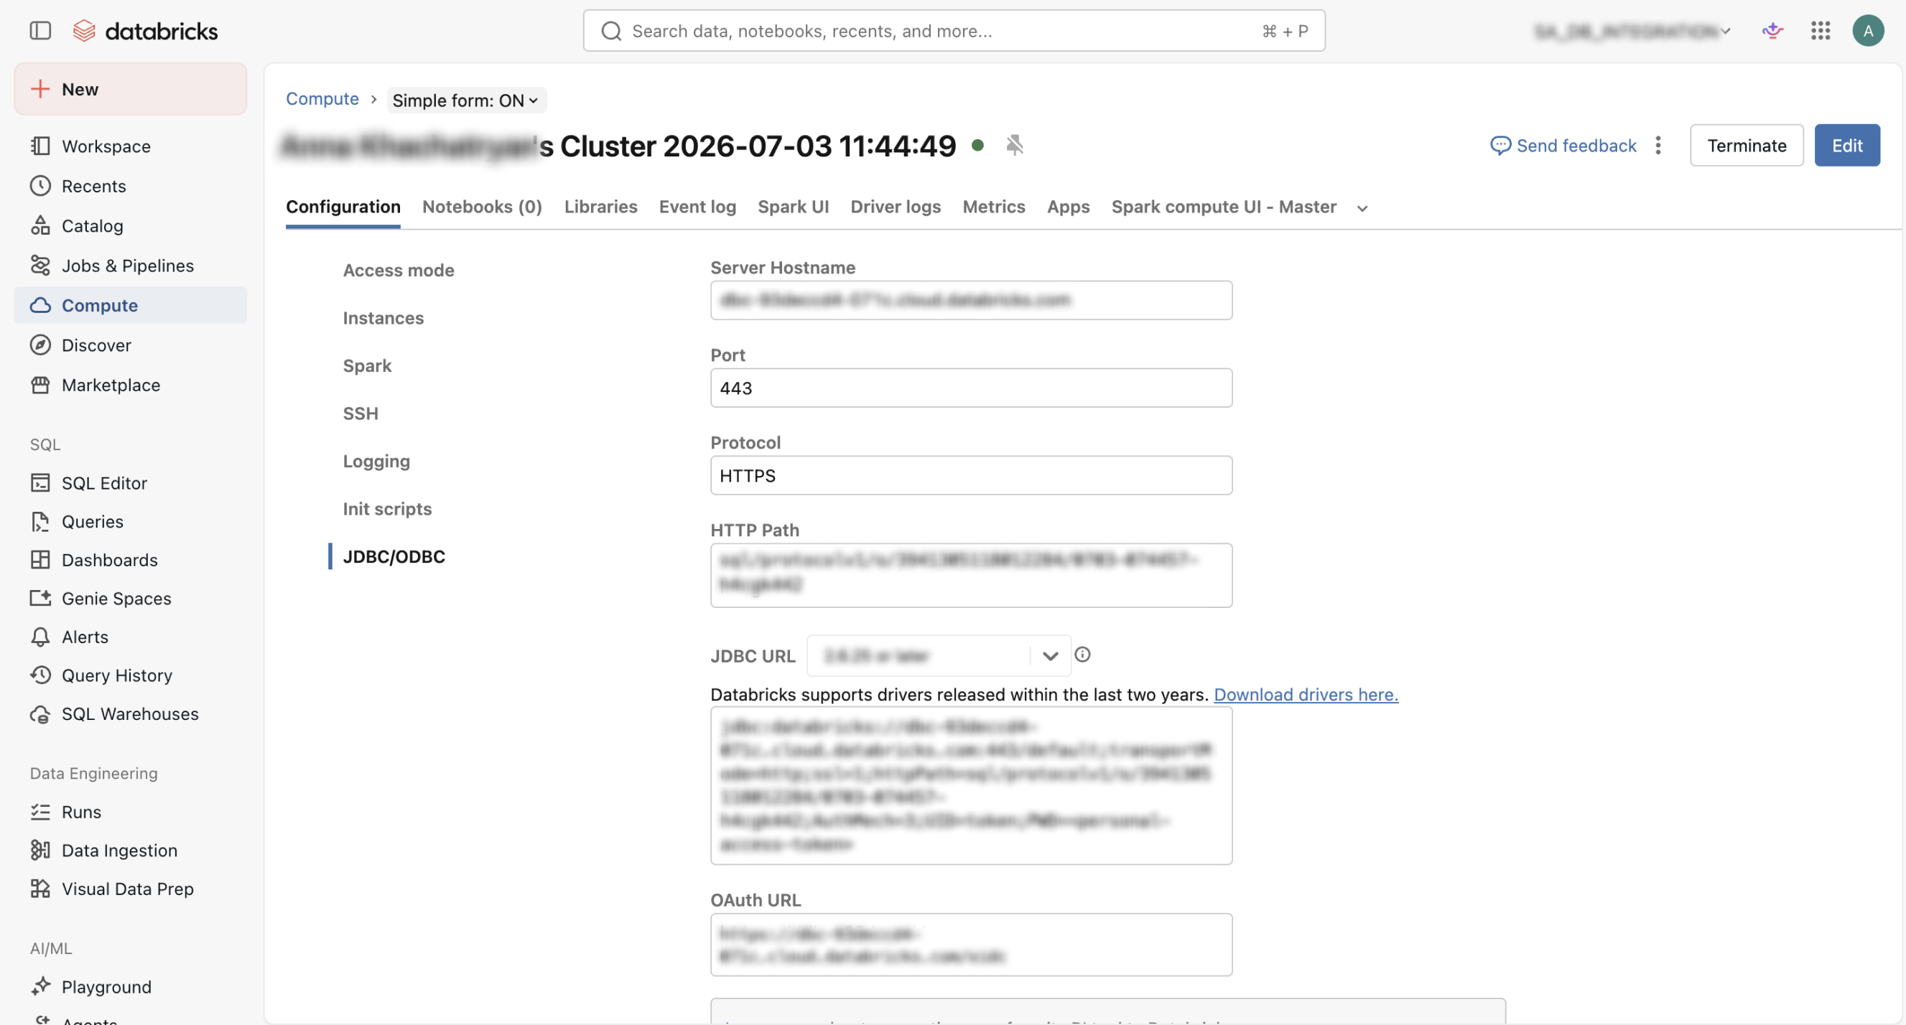Open the user avatar menu
The width and height of the screenshot is (1906, 1025).
[1867, 30]
